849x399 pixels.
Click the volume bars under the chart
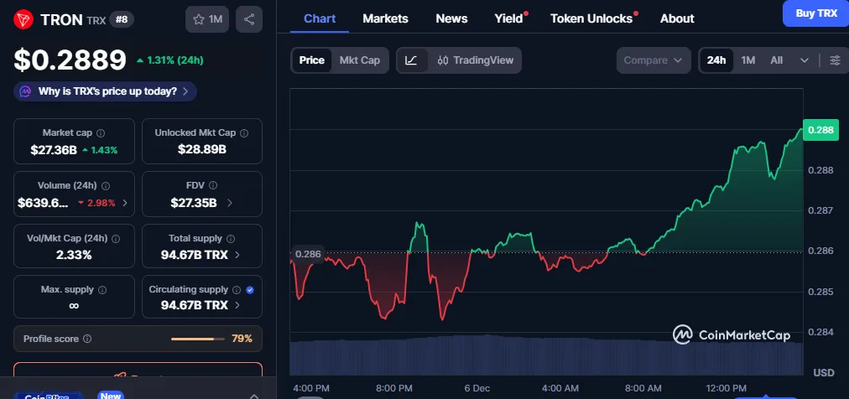pyautogui.click(x=546, y=355)
